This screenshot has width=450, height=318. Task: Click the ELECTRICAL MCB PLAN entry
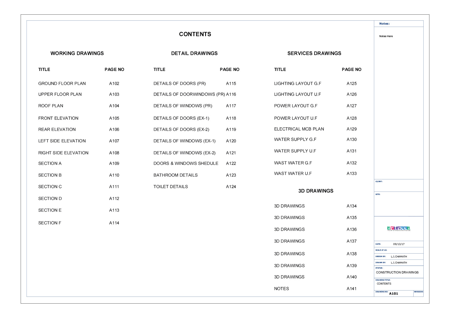tap(299, 129)
